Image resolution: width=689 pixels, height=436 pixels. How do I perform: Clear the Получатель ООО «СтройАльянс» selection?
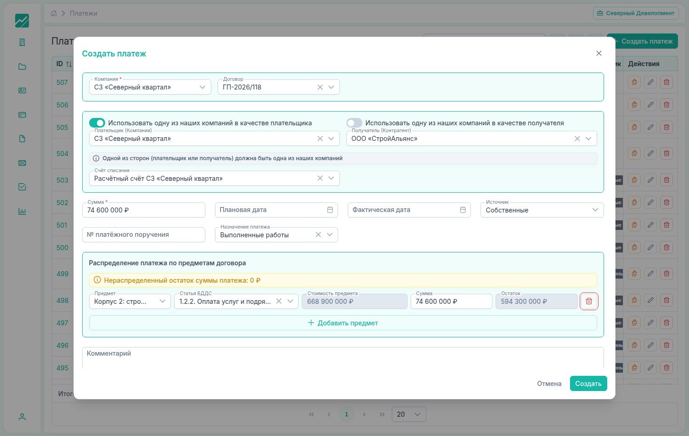(x=577, y=139)
